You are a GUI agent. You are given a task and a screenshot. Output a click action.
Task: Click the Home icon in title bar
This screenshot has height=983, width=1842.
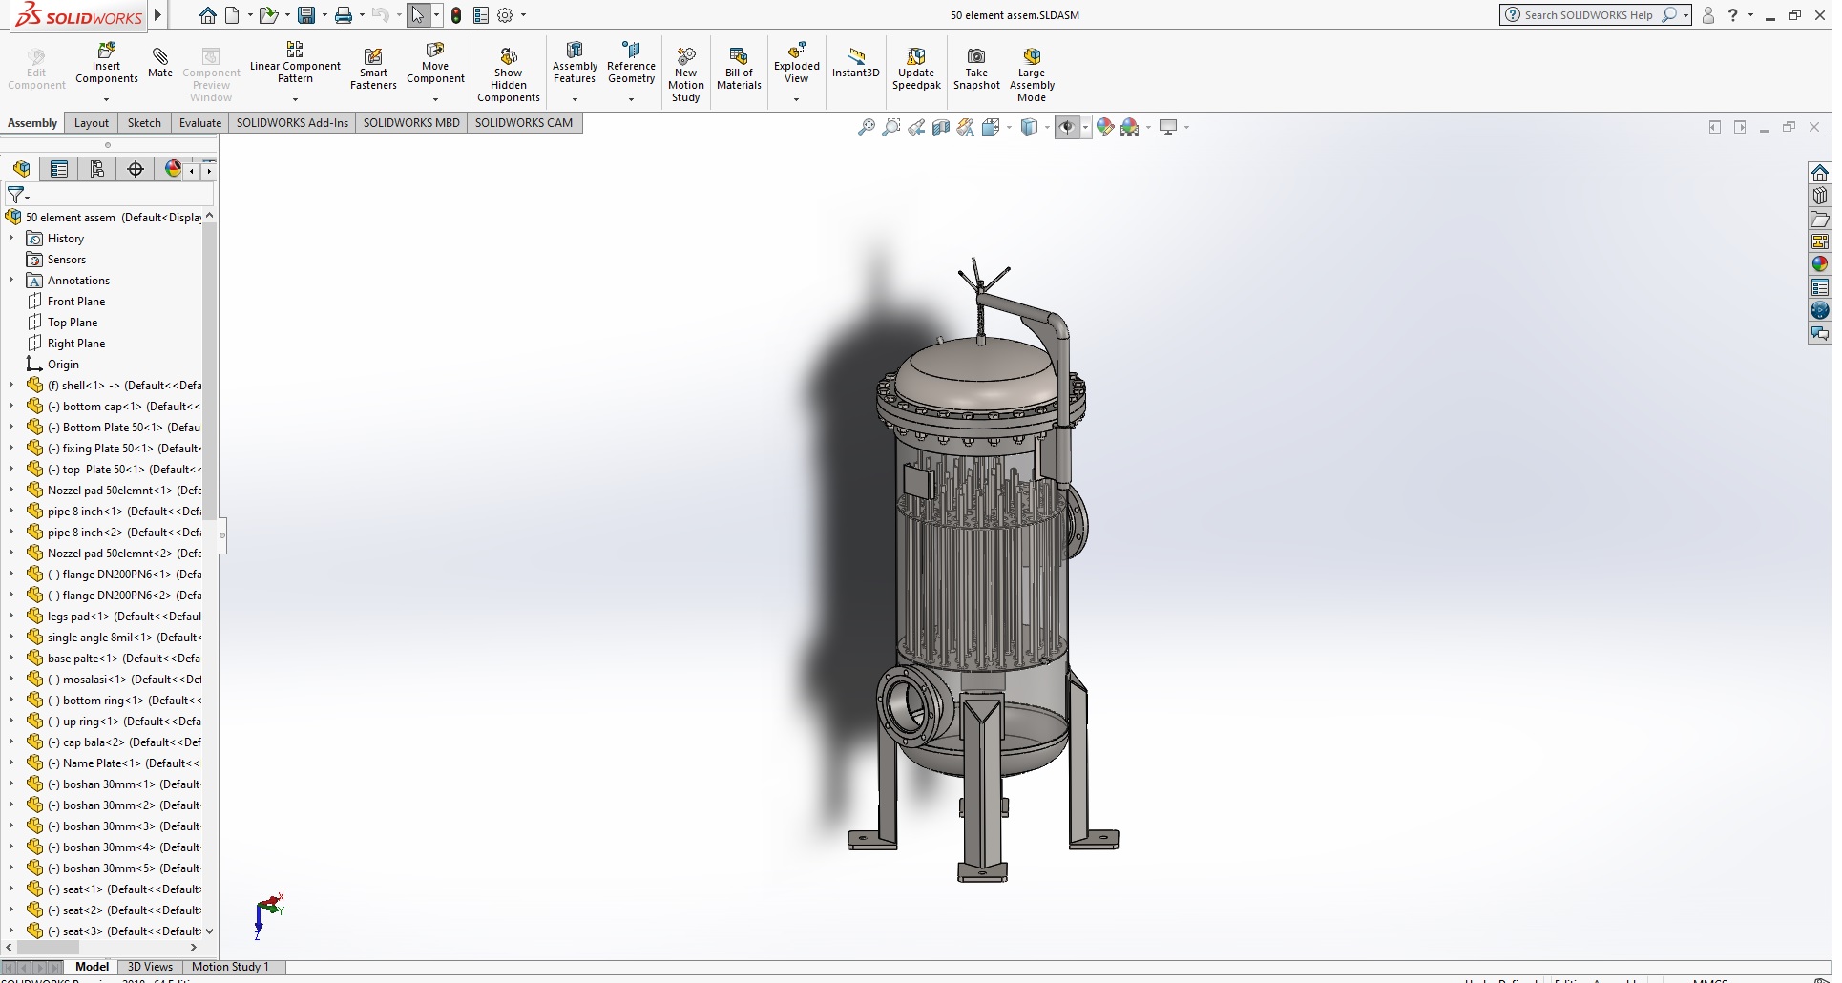tap(208, 15)
